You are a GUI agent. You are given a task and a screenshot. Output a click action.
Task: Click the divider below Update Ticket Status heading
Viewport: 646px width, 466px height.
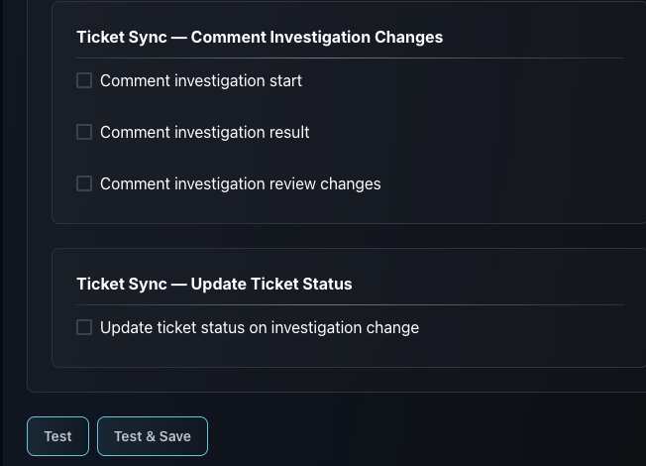coord(350,305)
